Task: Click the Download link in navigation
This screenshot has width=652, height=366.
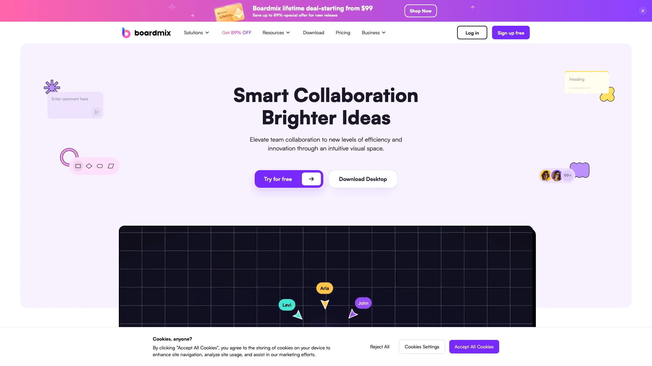Action: pyautogui.click(x=313, y=32)
